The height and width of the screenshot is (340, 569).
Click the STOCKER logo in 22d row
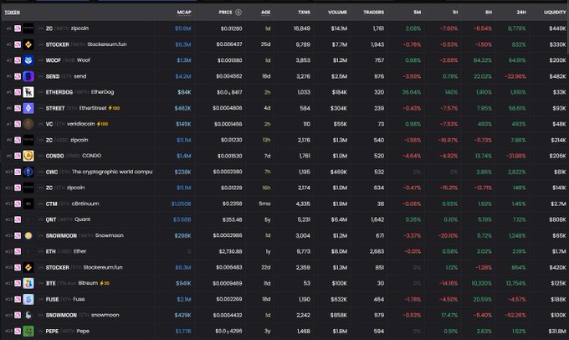click(x=28, y=267)
